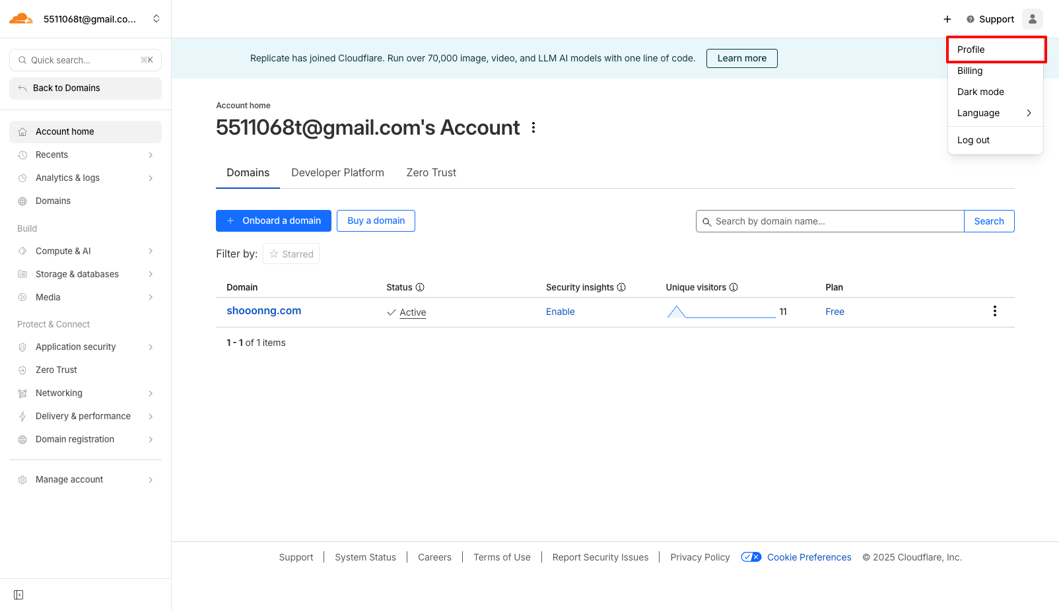1059x610 pixels.
Task: Toggle the Starred filter
Action: pos(291,254)
